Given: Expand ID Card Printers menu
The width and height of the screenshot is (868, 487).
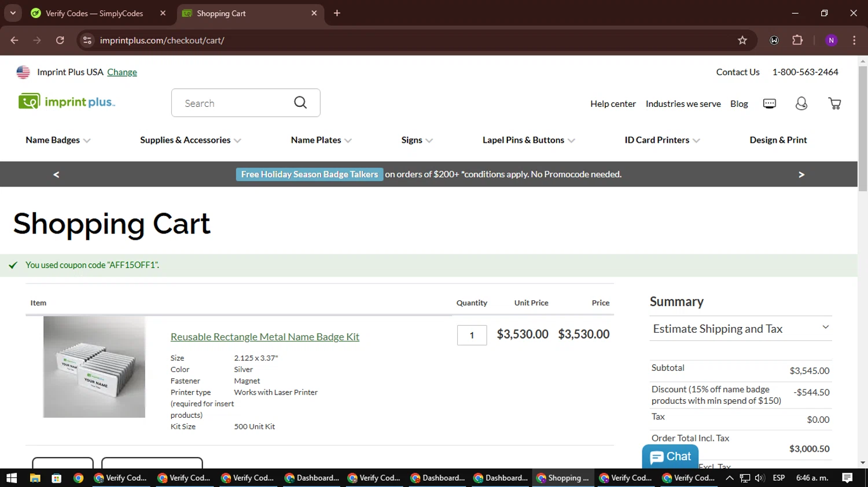Looking at the screenshot, I should [662, 140].
